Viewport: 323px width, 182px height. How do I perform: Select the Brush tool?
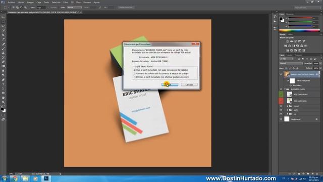click(3, 49)
